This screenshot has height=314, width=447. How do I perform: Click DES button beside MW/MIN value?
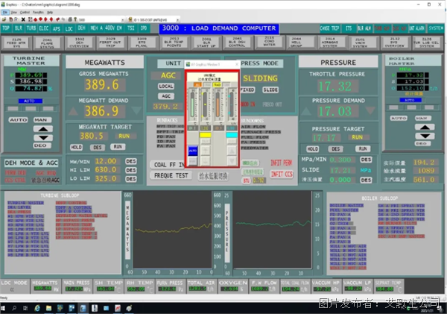[131, 161]
